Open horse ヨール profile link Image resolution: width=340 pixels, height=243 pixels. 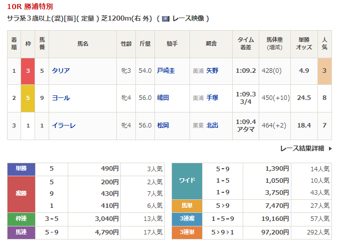(61, 98)
